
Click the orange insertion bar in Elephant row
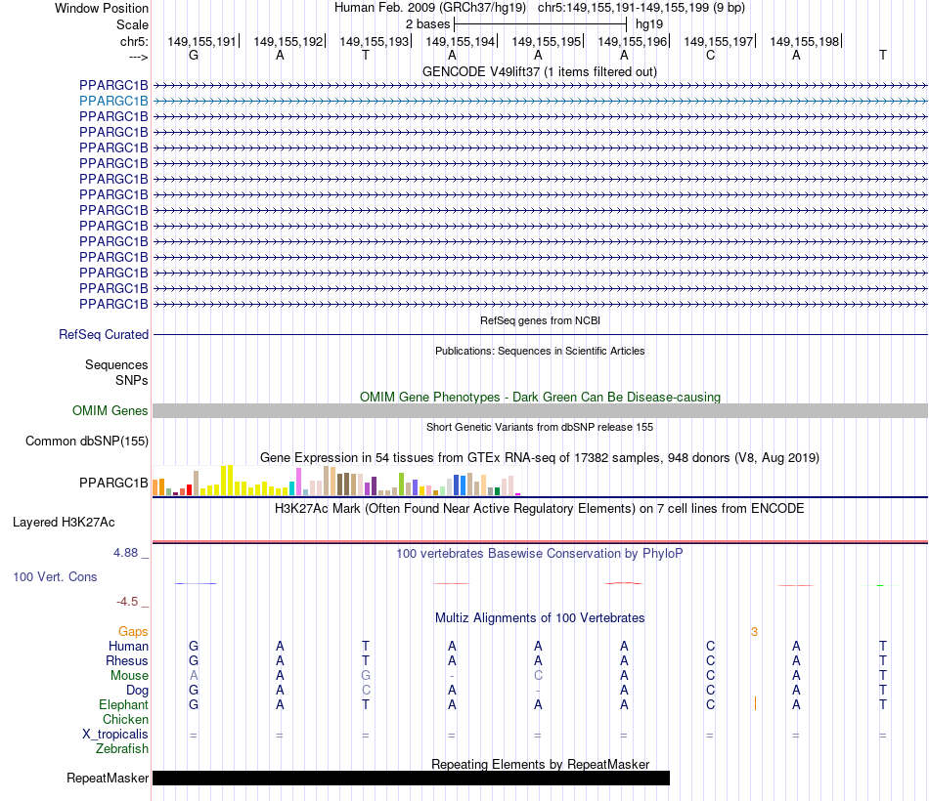(755, 703)
